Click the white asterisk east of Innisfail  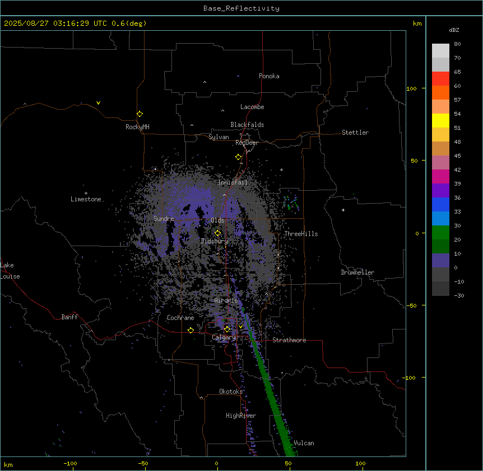[x=281, y=169]
